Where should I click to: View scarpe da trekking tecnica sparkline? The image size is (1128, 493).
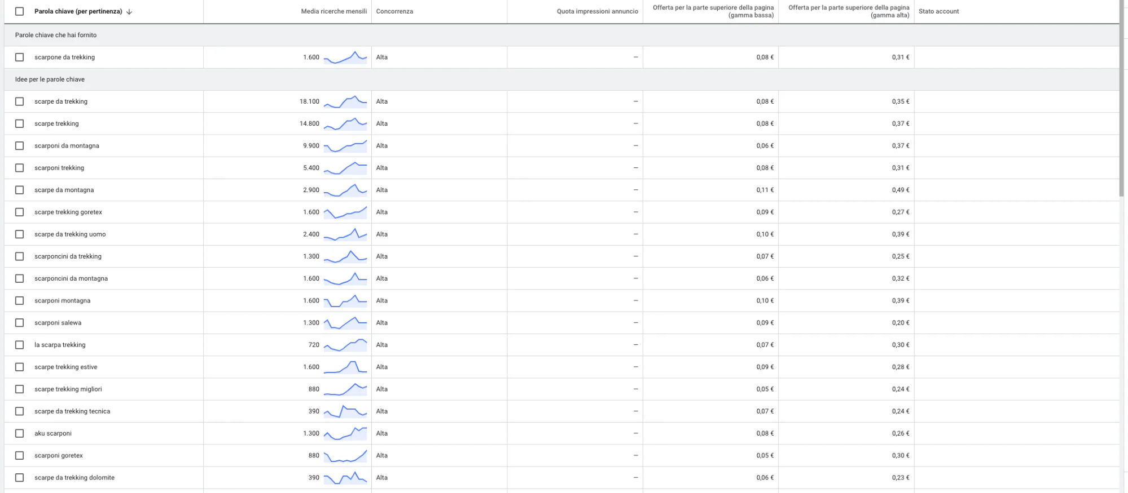click(345, 411)
